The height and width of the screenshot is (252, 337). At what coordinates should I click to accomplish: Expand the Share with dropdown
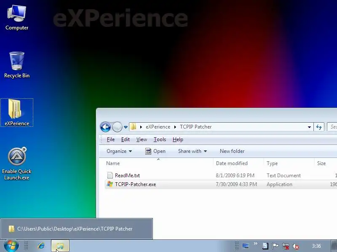(193, 151)
